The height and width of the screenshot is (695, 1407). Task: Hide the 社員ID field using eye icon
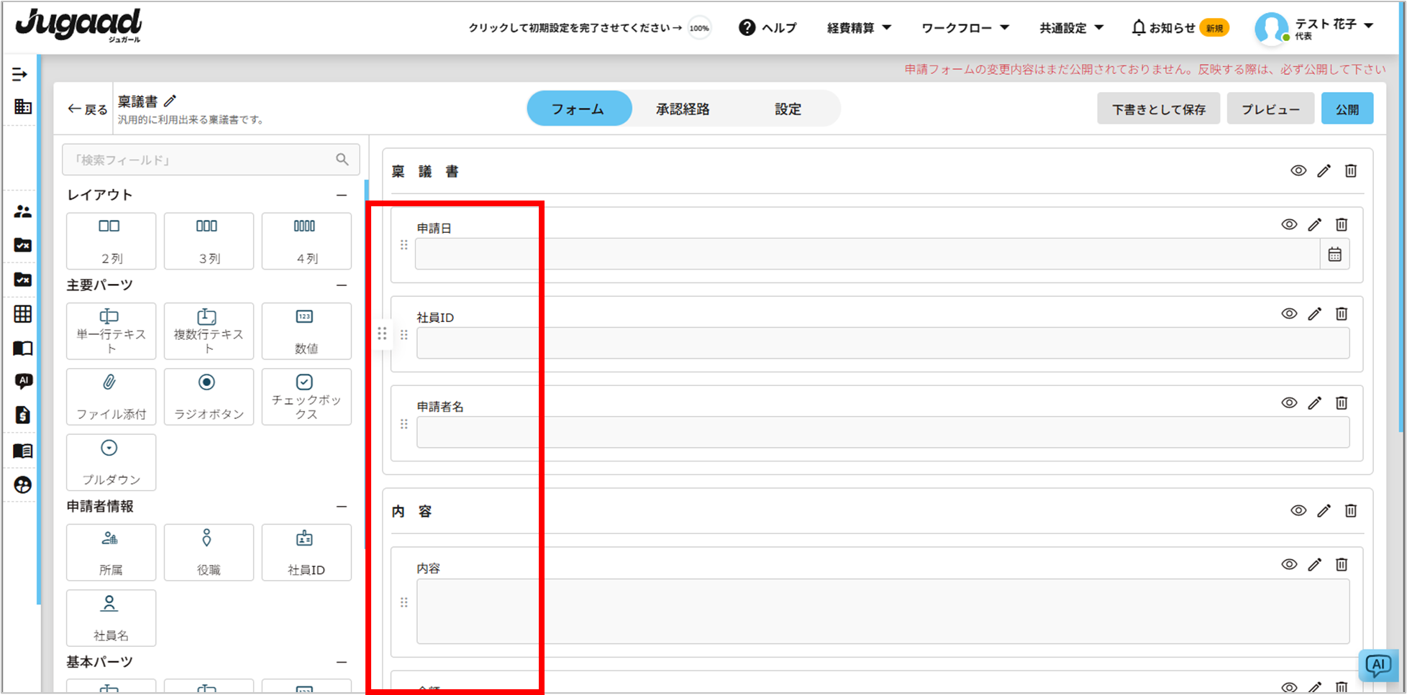(x=1289, y=314)
